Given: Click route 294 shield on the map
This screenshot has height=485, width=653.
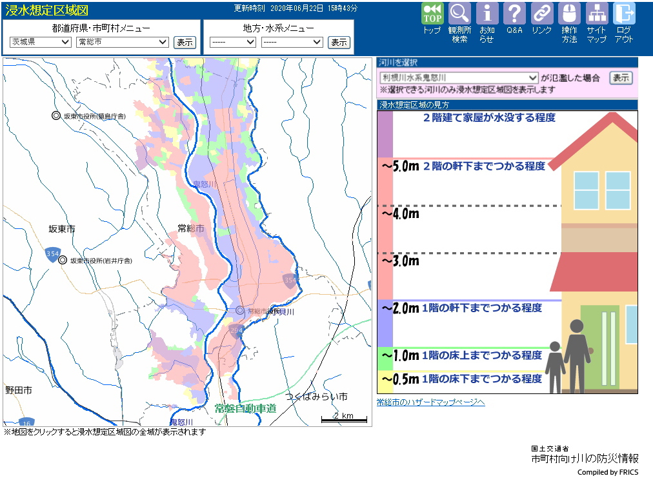Looking at the screenshot, I should (x=236, y=331).
